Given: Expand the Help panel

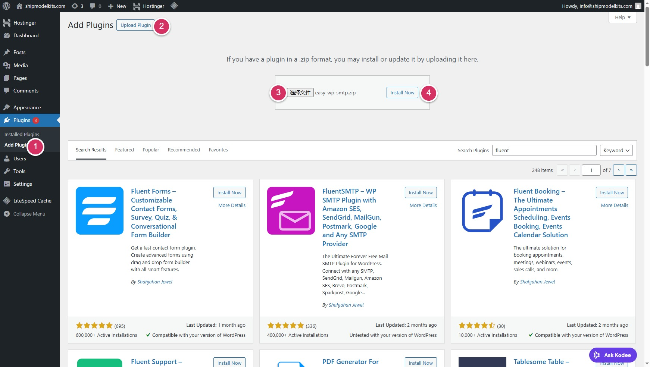Looking at the screenshot, I should (x=622, y=18).
